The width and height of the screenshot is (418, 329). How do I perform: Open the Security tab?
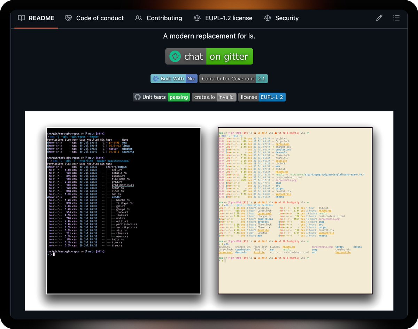tap(281, 18)
